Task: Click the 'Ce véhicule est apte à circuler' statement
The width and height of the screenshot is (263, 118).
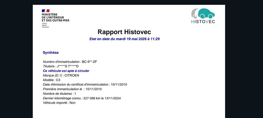Action: 66,71
